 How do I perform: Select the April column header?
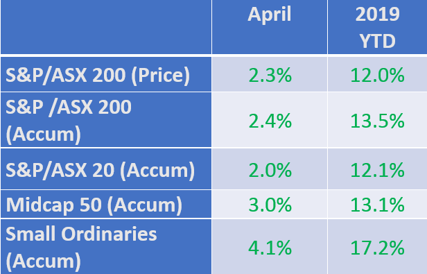point(270,27)
